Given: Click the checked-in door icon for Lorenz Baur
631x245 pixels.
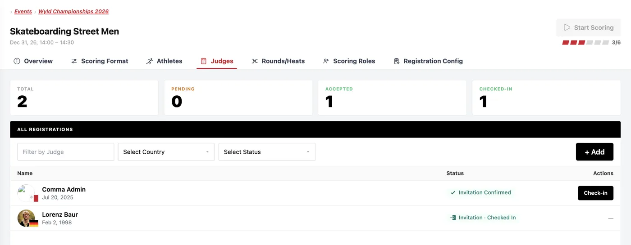Looking at the screenshot, I should tap(453, 218).
